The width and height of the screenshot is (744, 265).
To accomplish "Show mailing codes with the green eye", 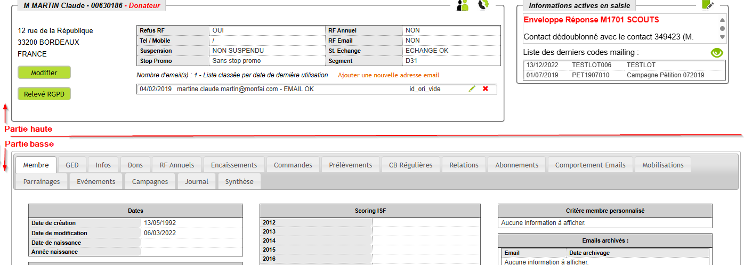I will click(x=717, y=53).
